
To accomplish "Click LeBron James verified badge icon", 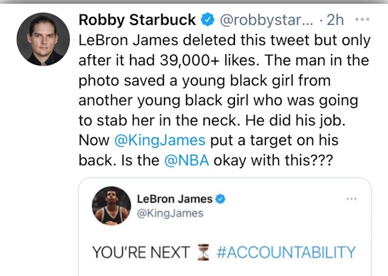I will [222, 199].
